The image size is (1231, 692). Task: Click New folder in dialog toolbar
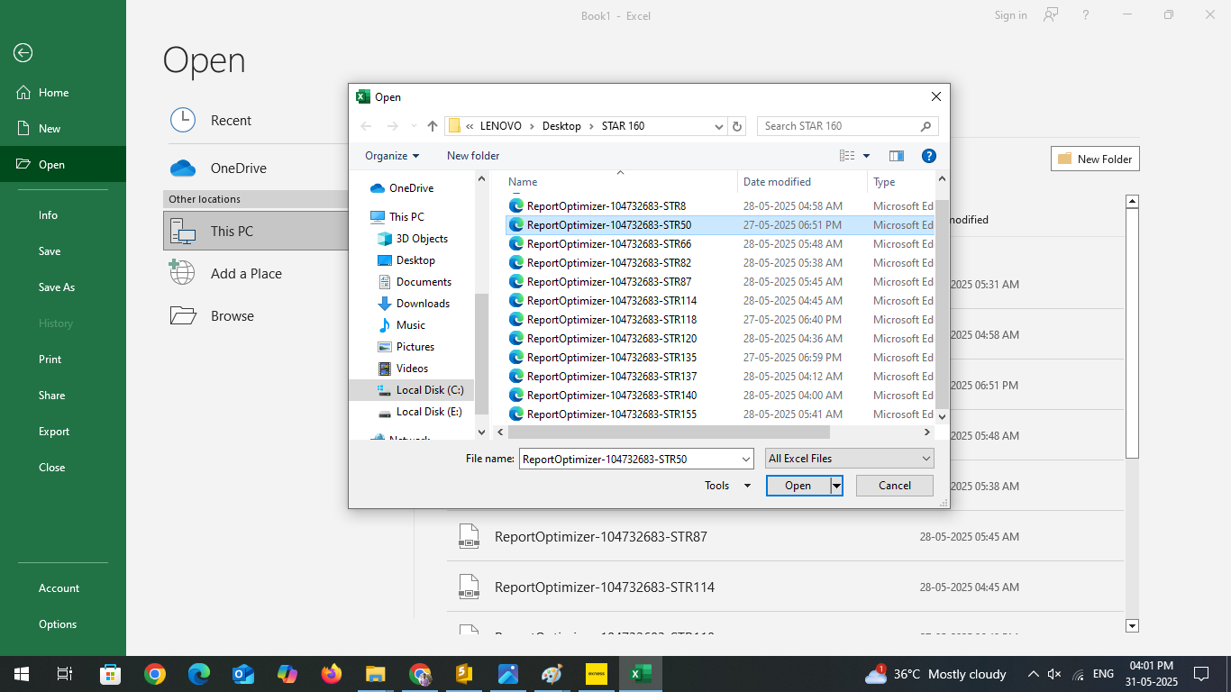coord(473,156)
